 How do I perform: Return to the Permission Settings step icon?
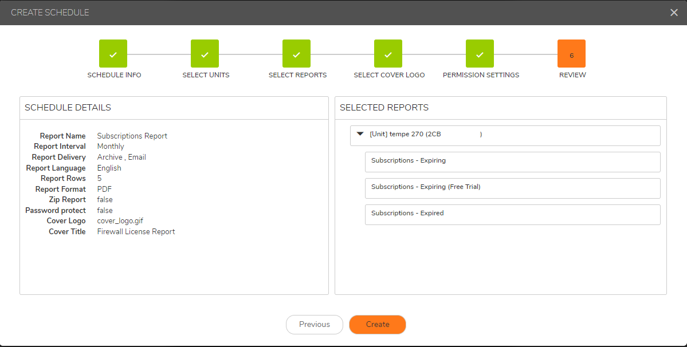click(480, 54)
